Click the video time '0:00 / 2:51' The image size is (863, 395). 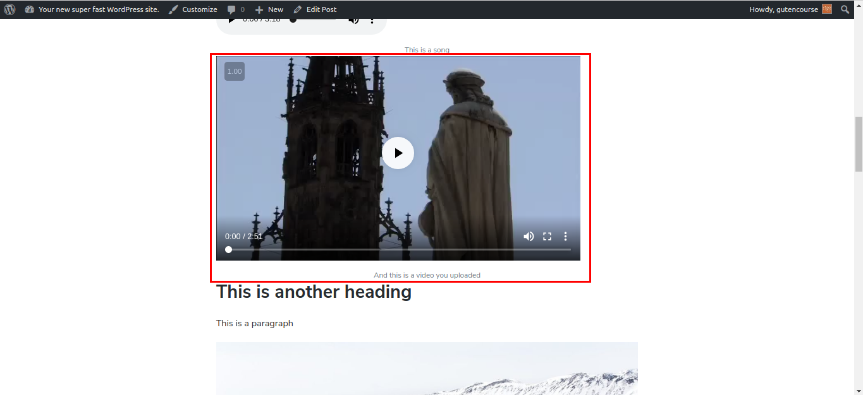click(243, 237)
